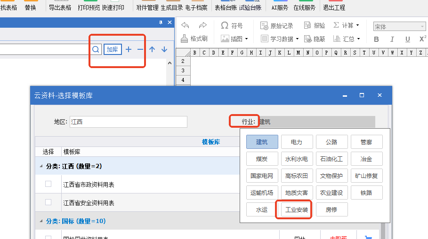The image size is (428, 239).
Task: Select the 地质灾害 industry
Action: 297,193
